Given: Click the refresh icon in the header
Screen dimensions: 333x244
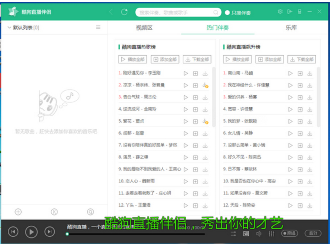Looking at the screenshot, I should pos(124,12).
